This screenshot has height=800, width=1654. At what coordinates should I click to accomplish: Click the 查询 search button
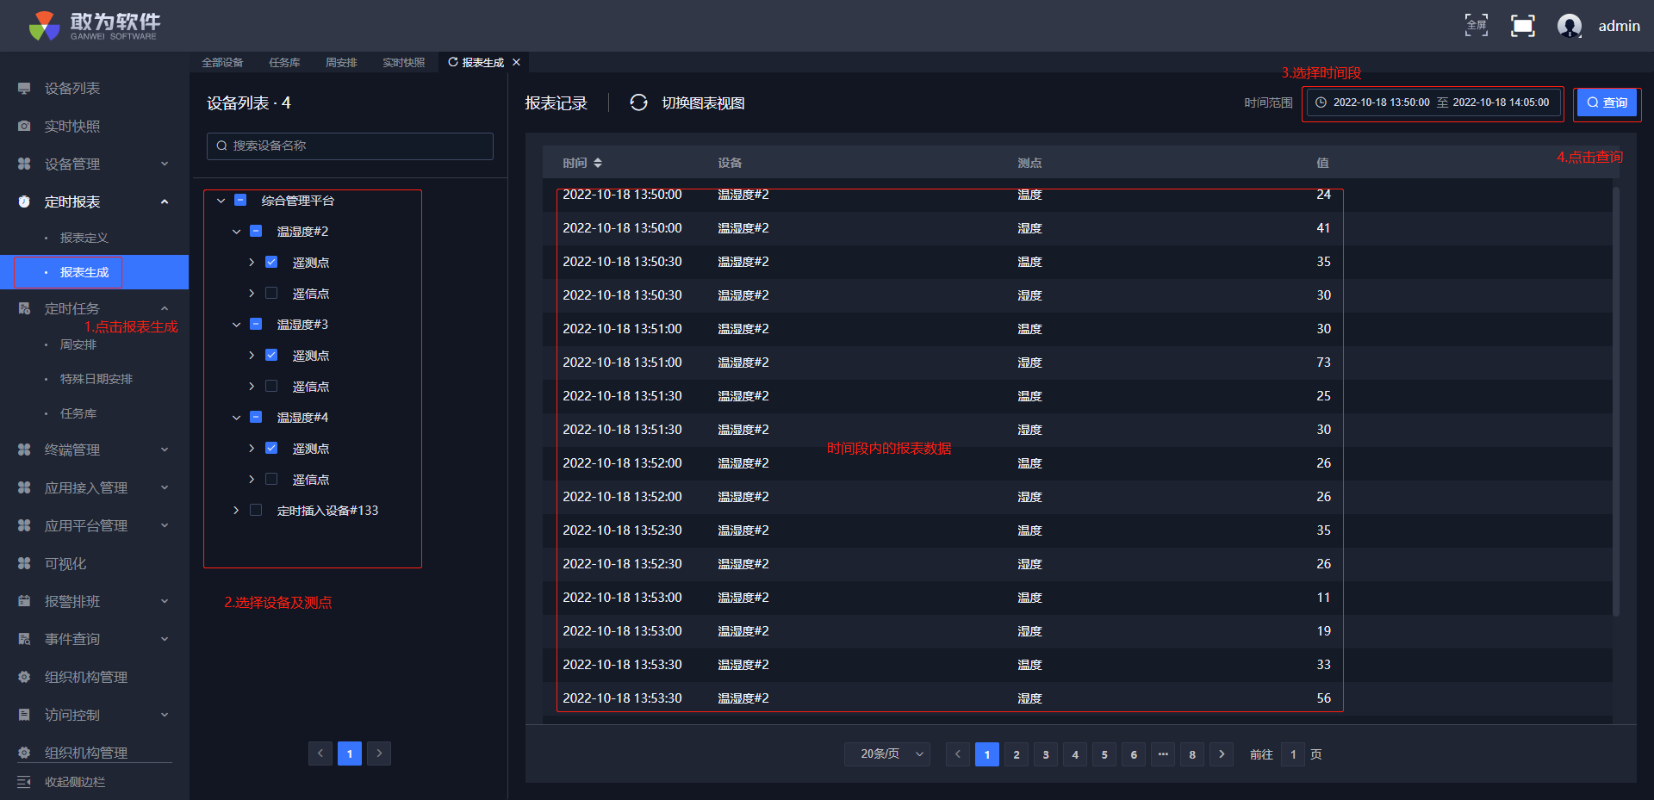[x=1607, y=102]
